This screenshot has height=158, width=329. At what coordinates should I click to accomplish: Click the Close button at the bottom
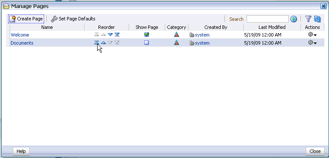[315, 151]
